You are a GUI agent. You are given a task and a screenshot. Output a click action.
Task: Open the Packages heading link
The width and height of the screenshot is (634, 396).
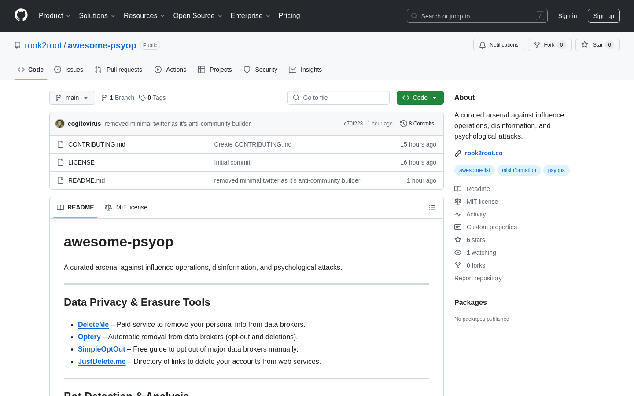(x=471, y=302)
